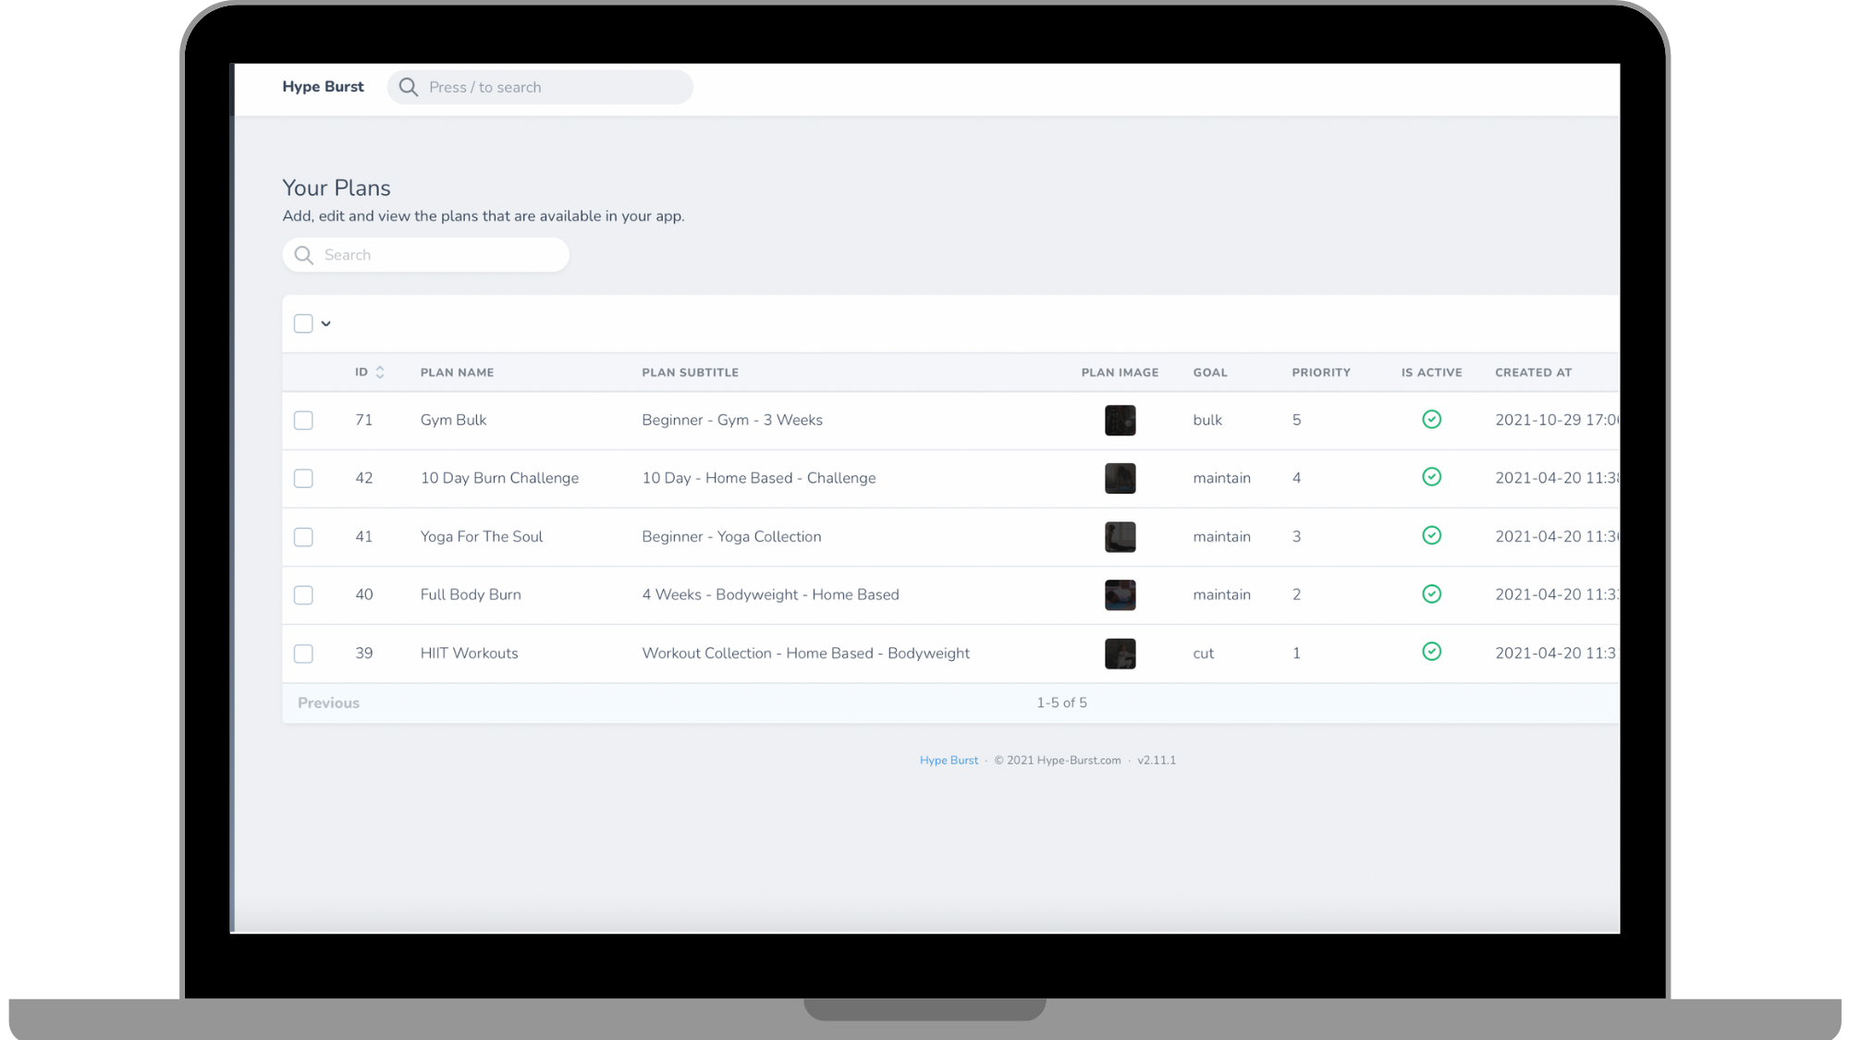Screen dimensions: 1849x1040
Task: Select the Yoga For The Soul row checkbox
Action: pos(303,537)
